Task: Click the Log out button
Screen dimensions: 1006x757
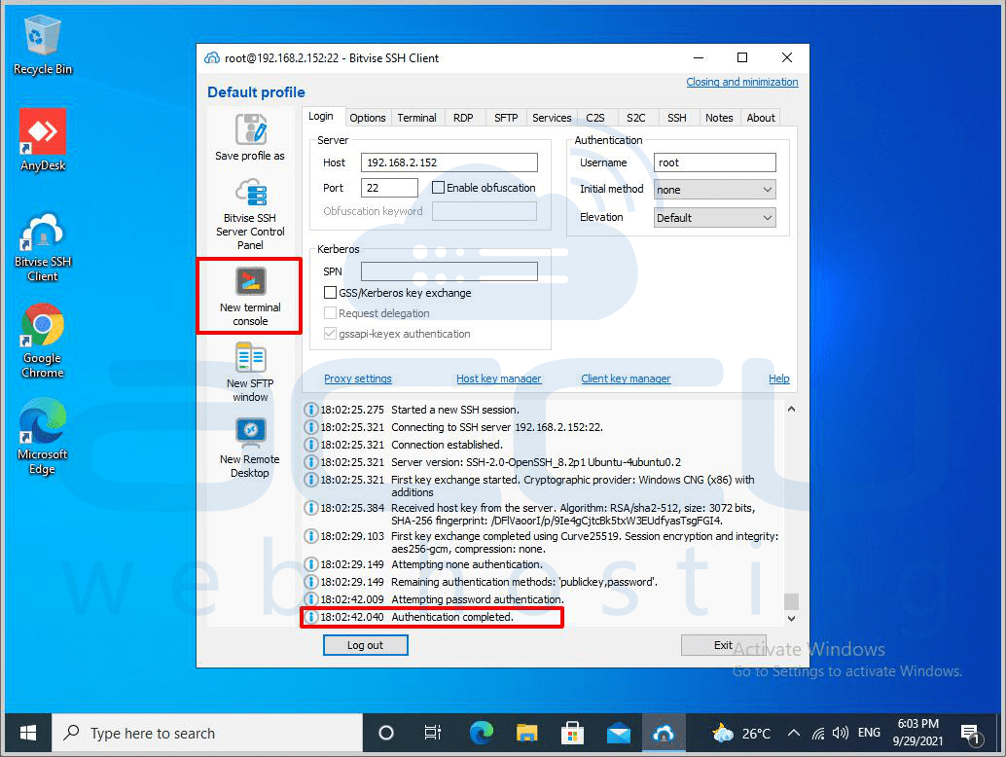Action: pyautogui.click(x=365, y=645)
